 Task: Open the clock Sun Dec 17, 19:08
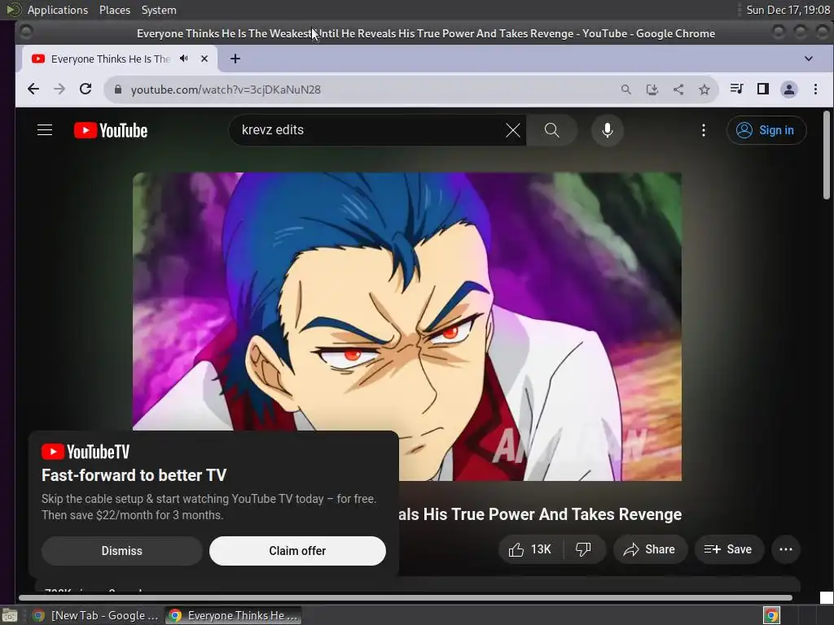pyautogui.click(x=788, y=10)
